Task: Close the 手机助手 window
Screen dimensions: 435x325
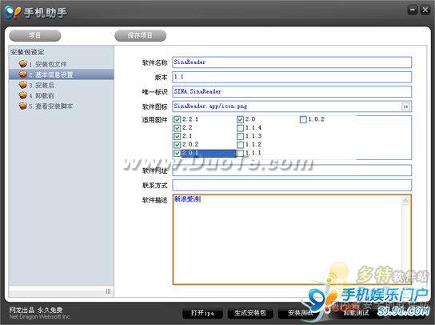Action: tap(425, 10)
